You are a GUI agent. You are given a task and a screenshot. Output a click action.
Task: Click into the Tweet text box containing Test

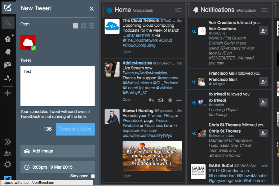coord(58,86)
